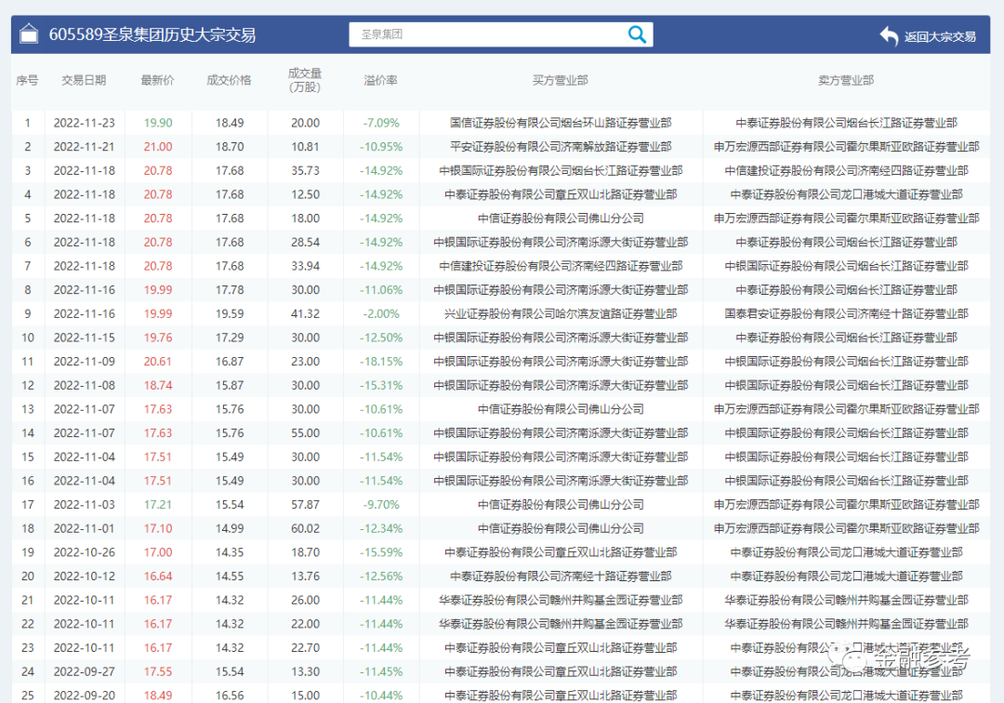The height and width of the screenshot is (703, 1004).
Task: Click seller 中信建投证券股份有限公司济南经四路证券营业部 in row 3
Action: [846, 170]
